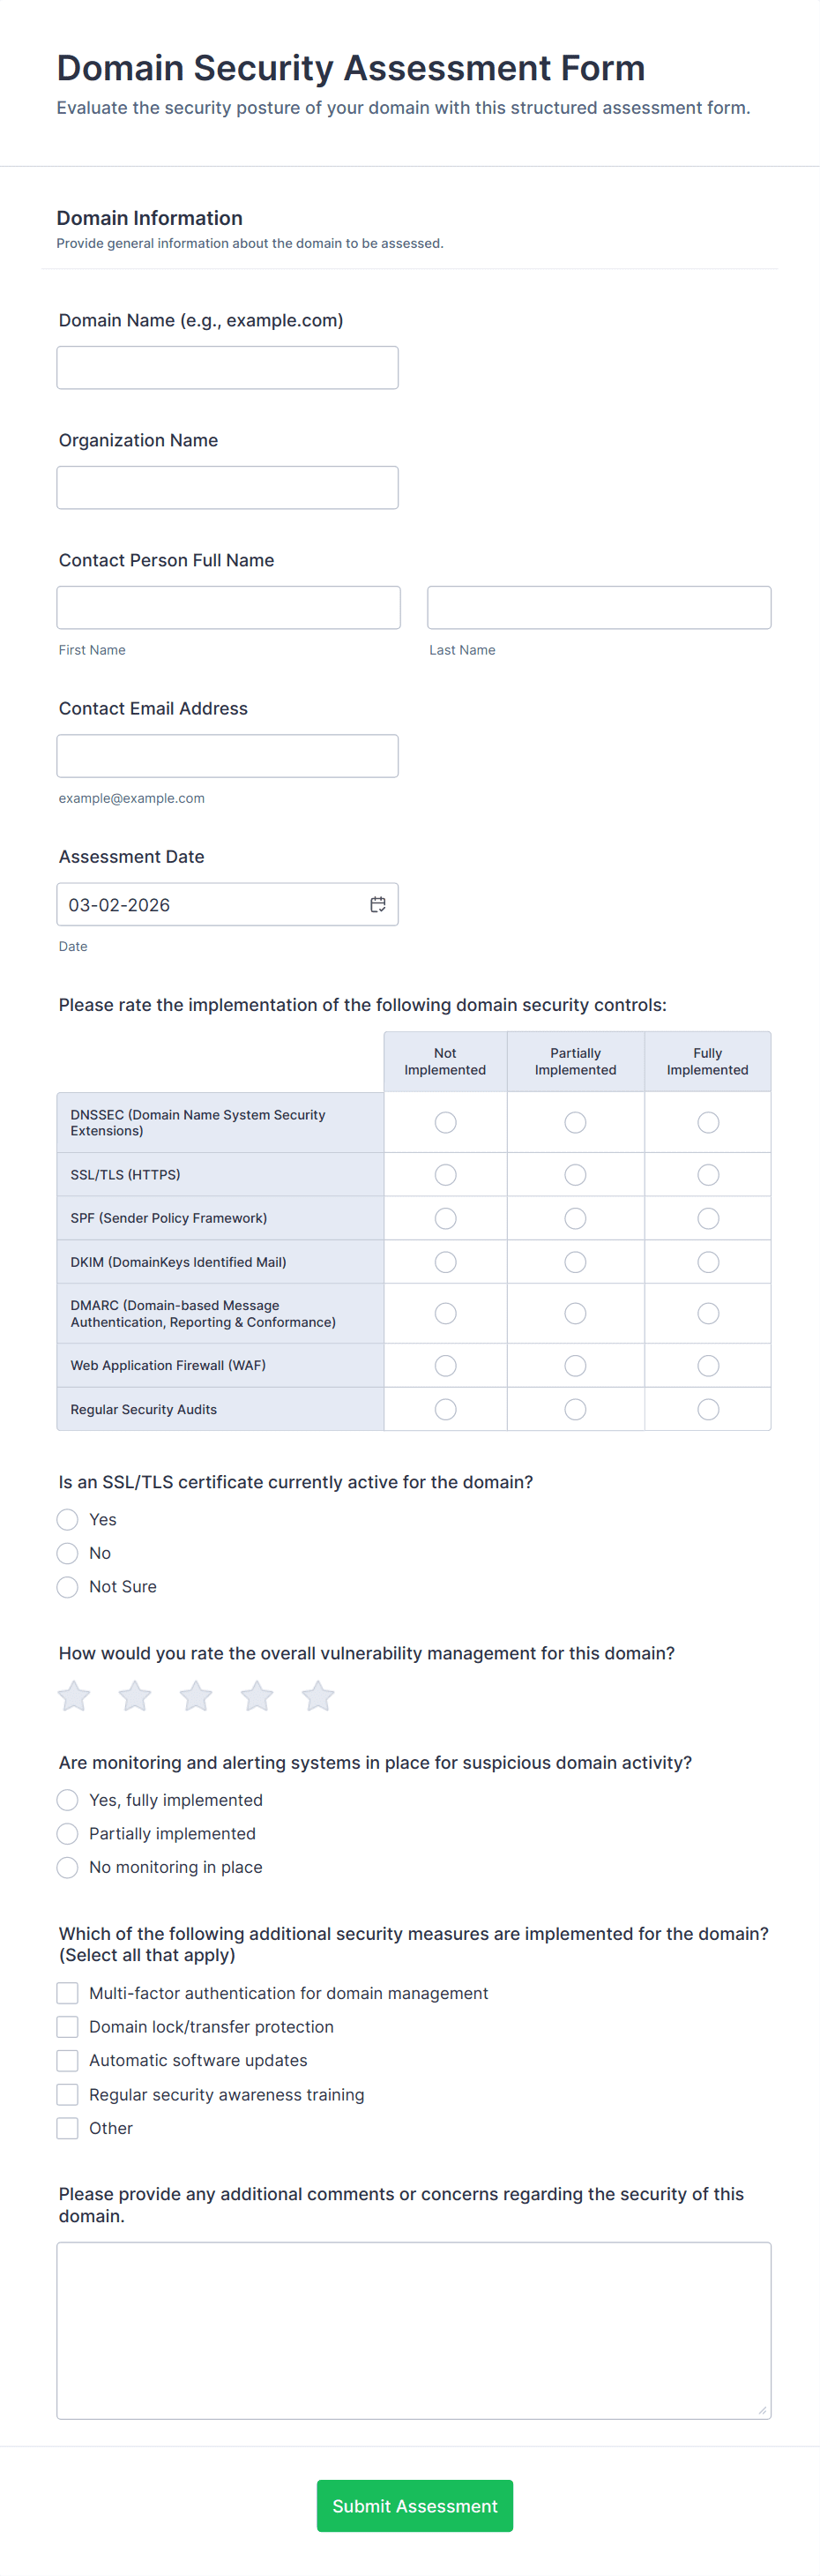Check Multi-factor authentication for domain management
This screenshot has height=2576, width=820.
click(68, 1993)
